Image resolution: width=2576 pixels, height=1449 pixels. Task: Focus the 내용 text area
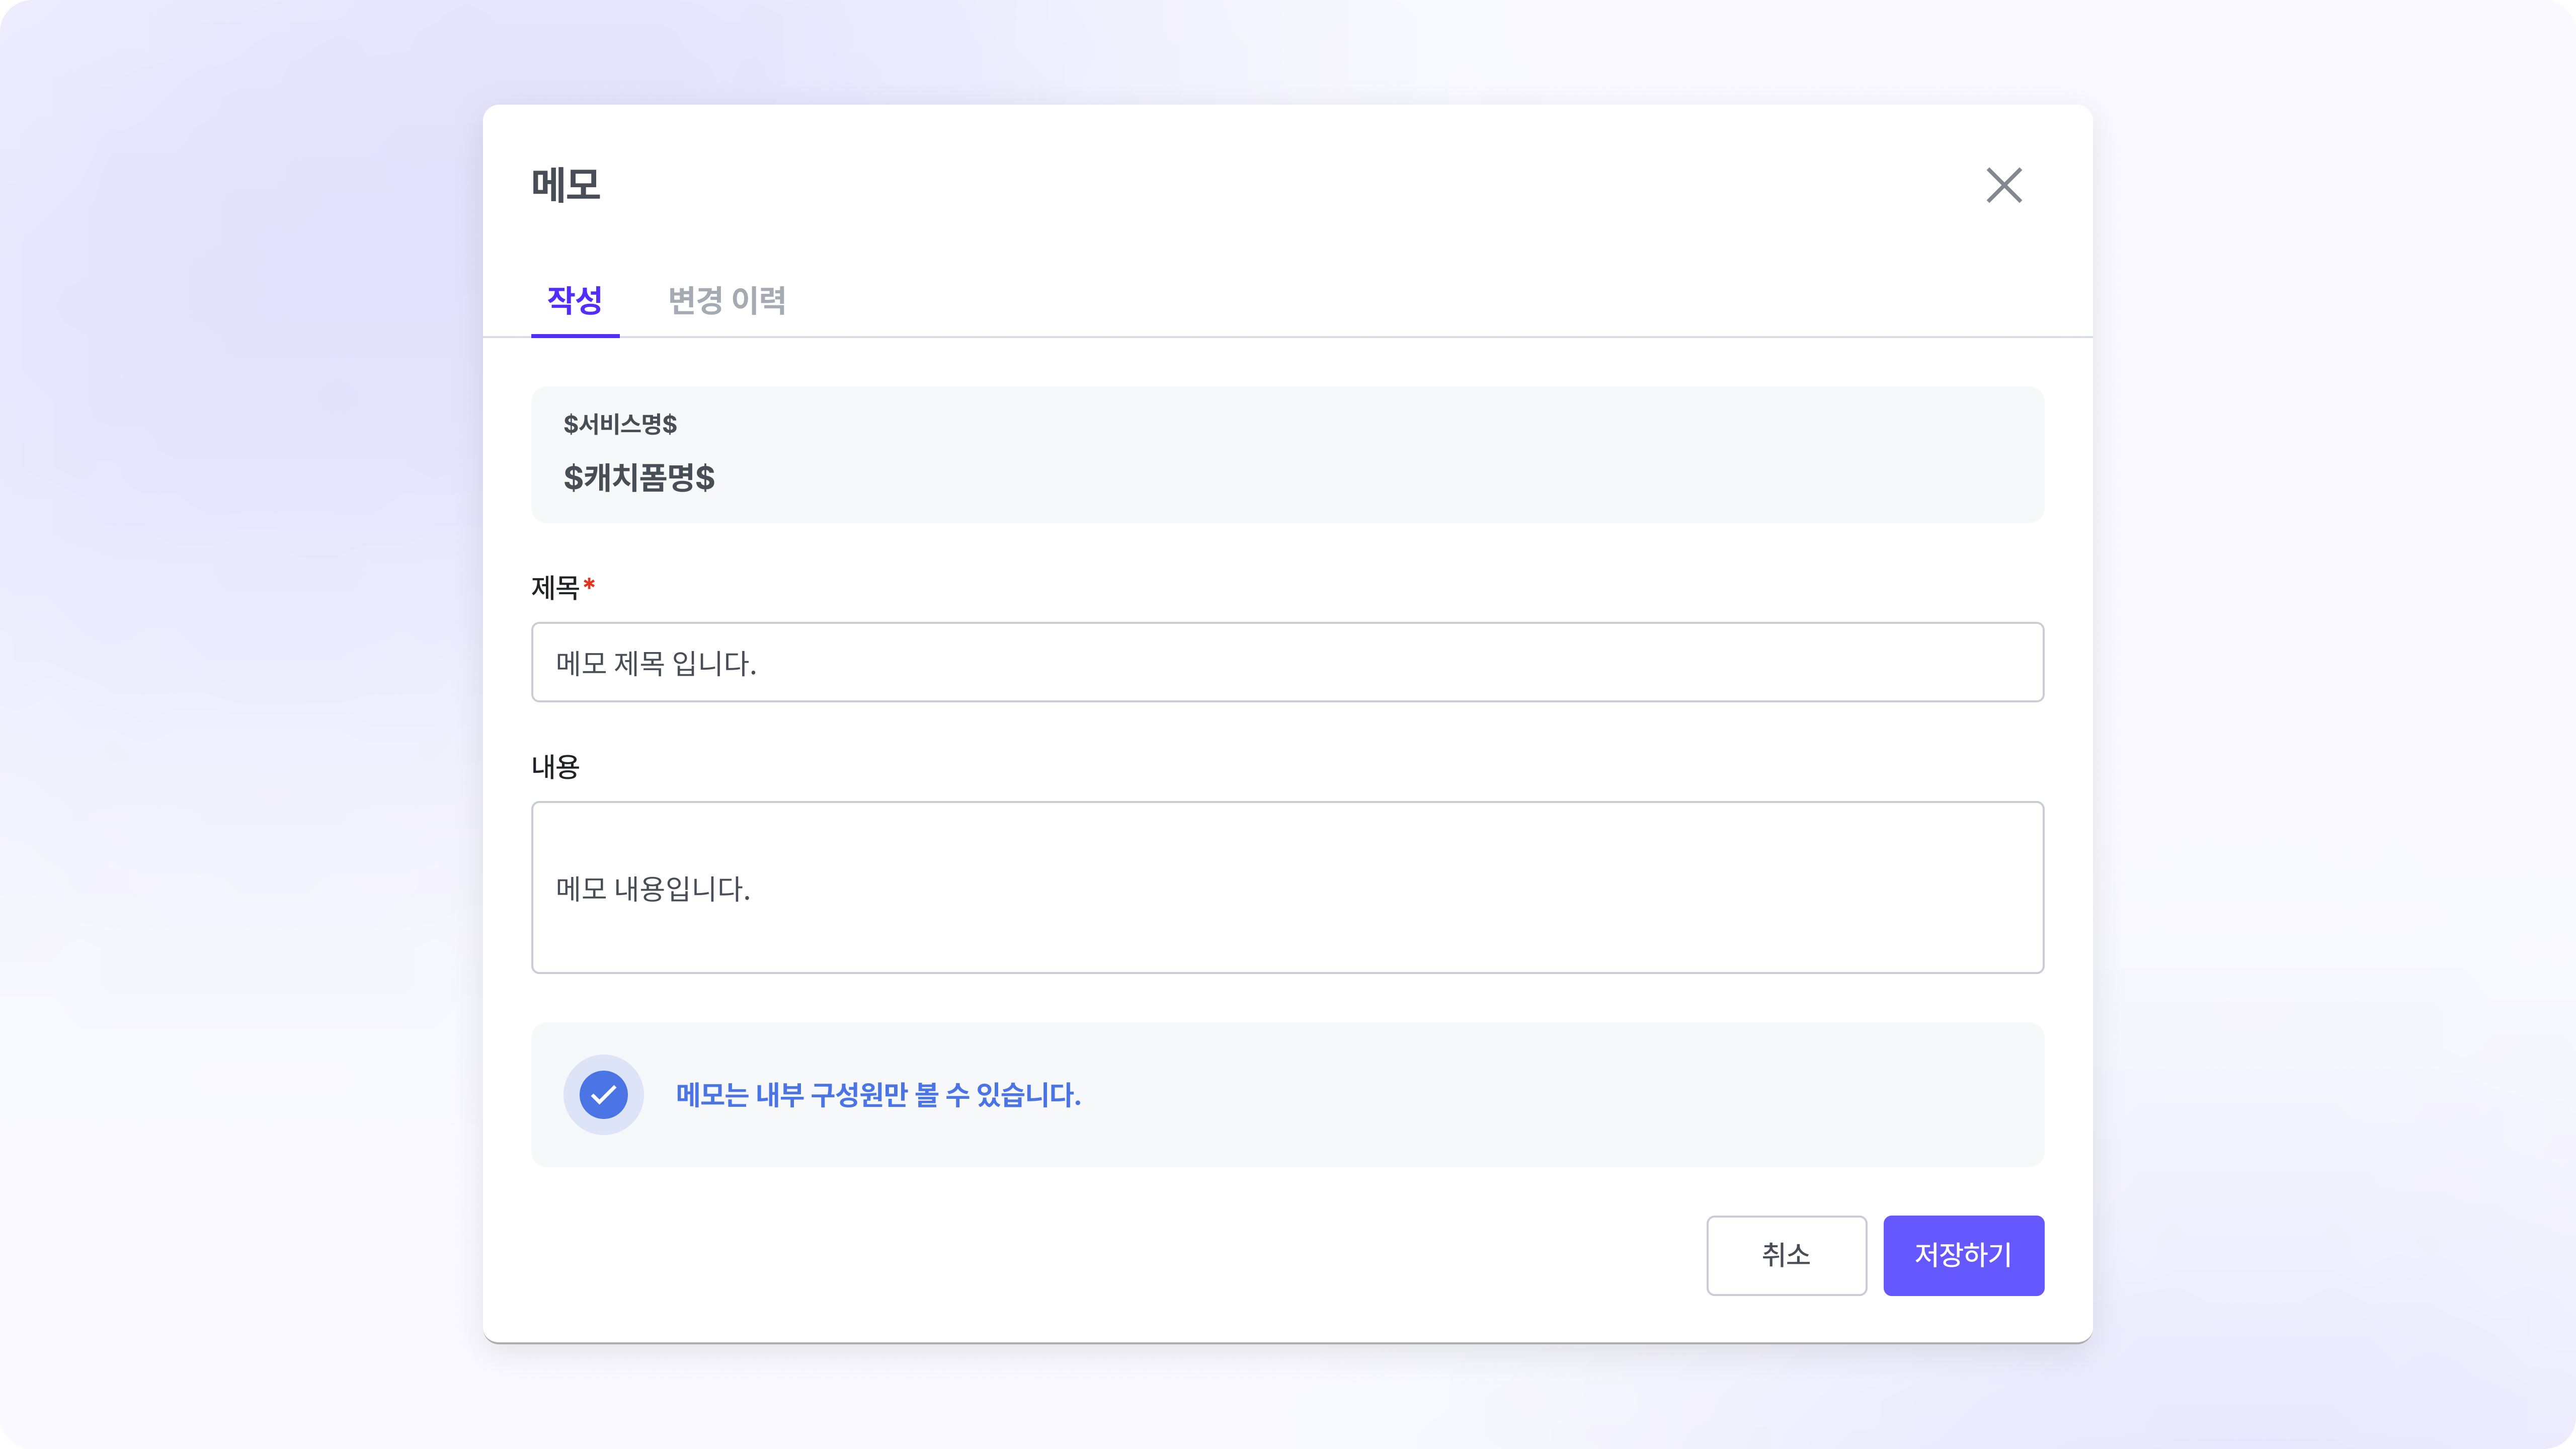pyautogui.click(x=1287, y=887)
